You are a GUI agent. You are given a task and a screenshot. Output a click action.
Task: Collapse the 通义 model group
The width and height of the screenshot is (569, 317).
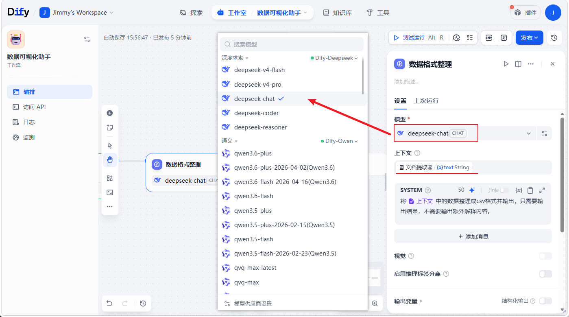(x=230, y=141)
